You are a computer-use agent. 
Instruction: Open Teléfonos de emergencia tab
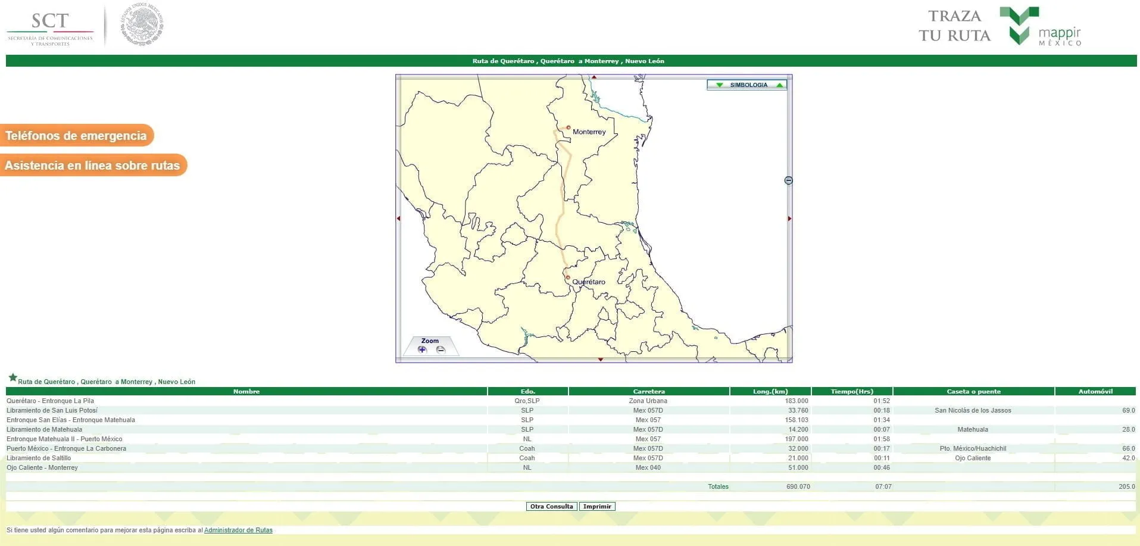pyautogui.click(x=76, y=136)
